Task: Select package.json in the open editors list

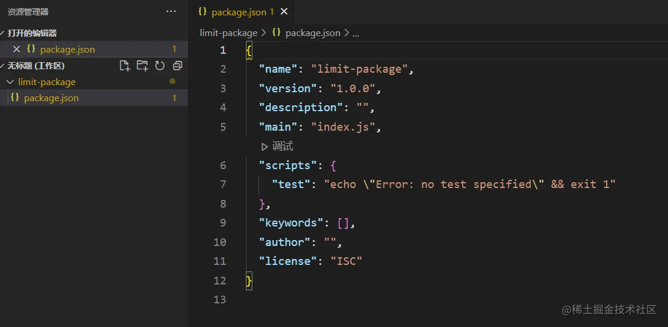Action: [x=94, y=50]
